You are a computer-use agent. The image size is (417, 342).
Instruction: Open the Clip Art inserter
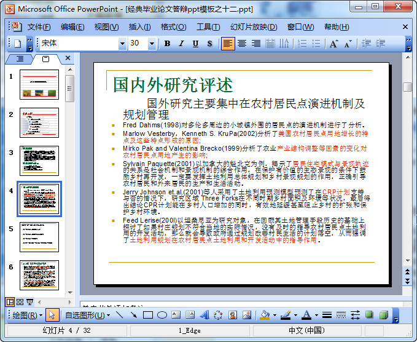[233, 315]
